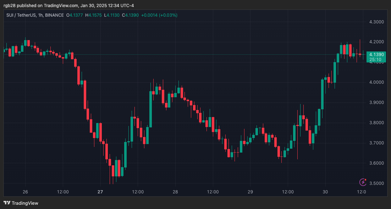Click the TradingView logo in the footer
This screenshot has height=209, width=391.
click(21, 203)
